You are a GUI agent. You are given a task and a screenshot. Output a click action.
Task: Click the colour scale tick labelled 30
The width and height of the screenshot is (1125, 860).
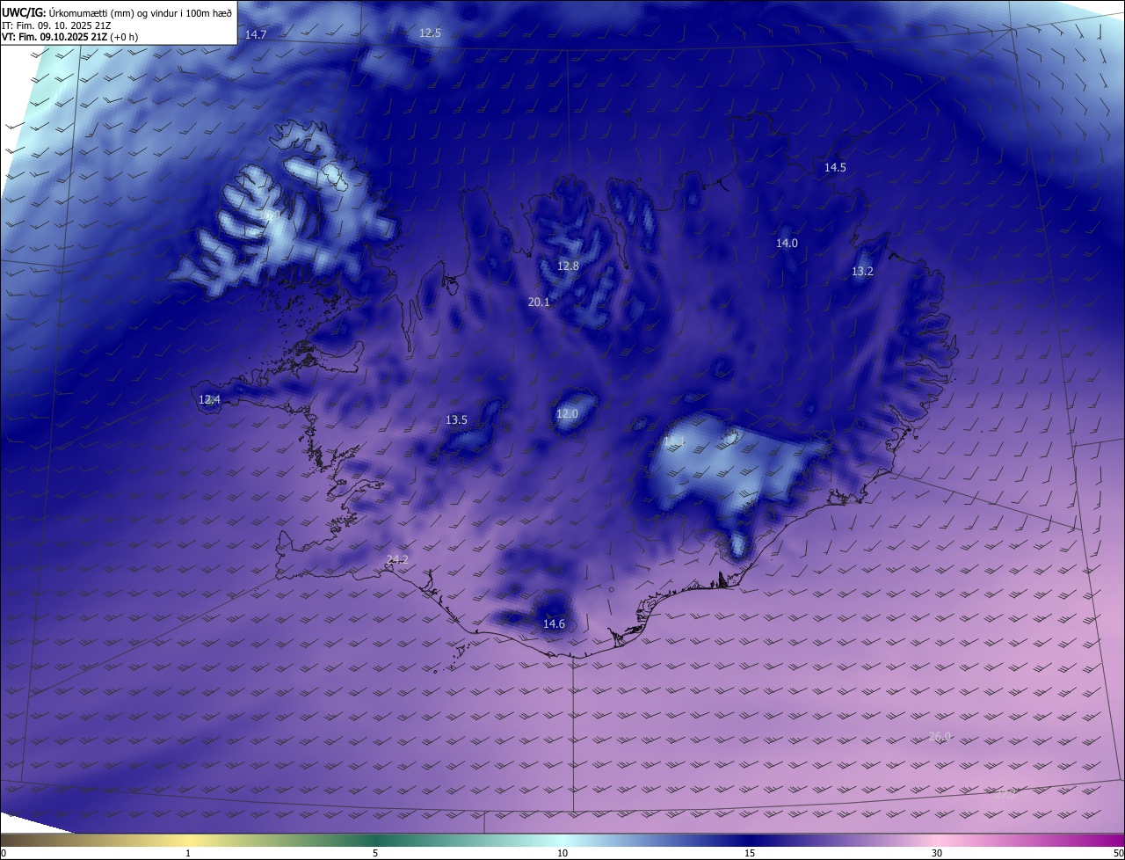coord(937,853)
